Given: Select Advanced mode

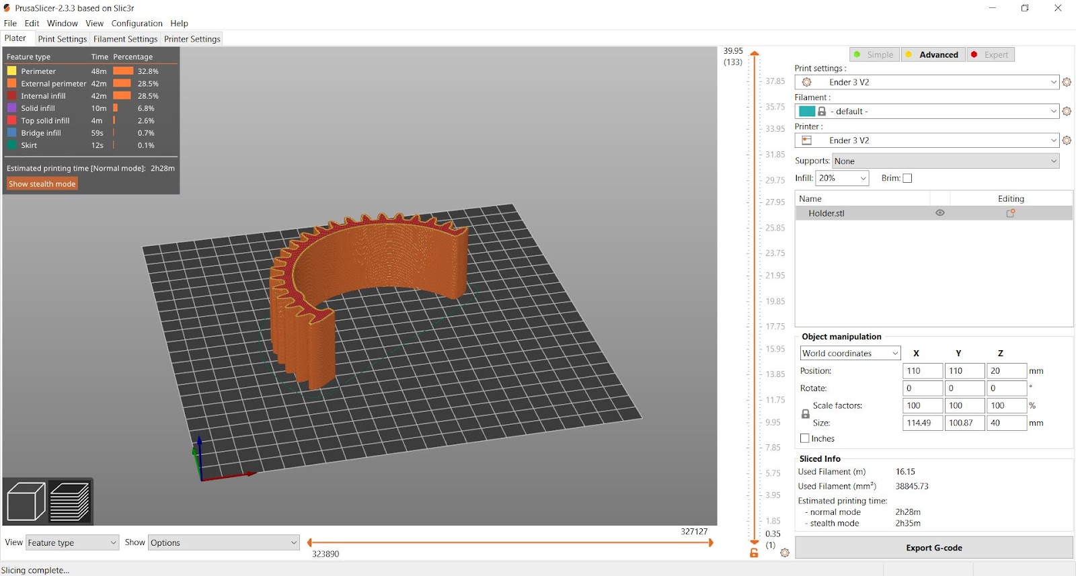Looking at the screenshot, I should [933, 54].
